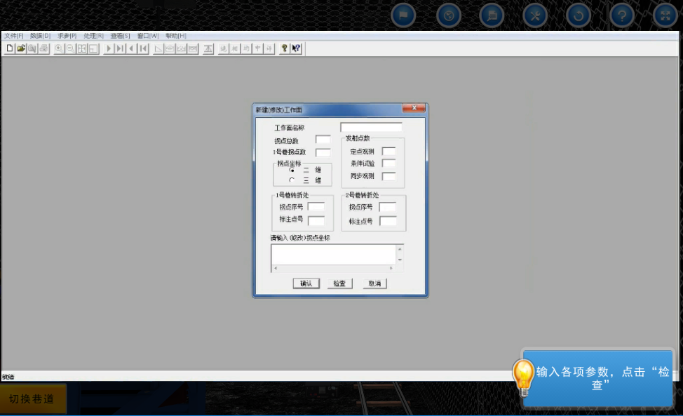Click the round reset arrow icon
Screen dimensions: 683x416
(578, 15)
